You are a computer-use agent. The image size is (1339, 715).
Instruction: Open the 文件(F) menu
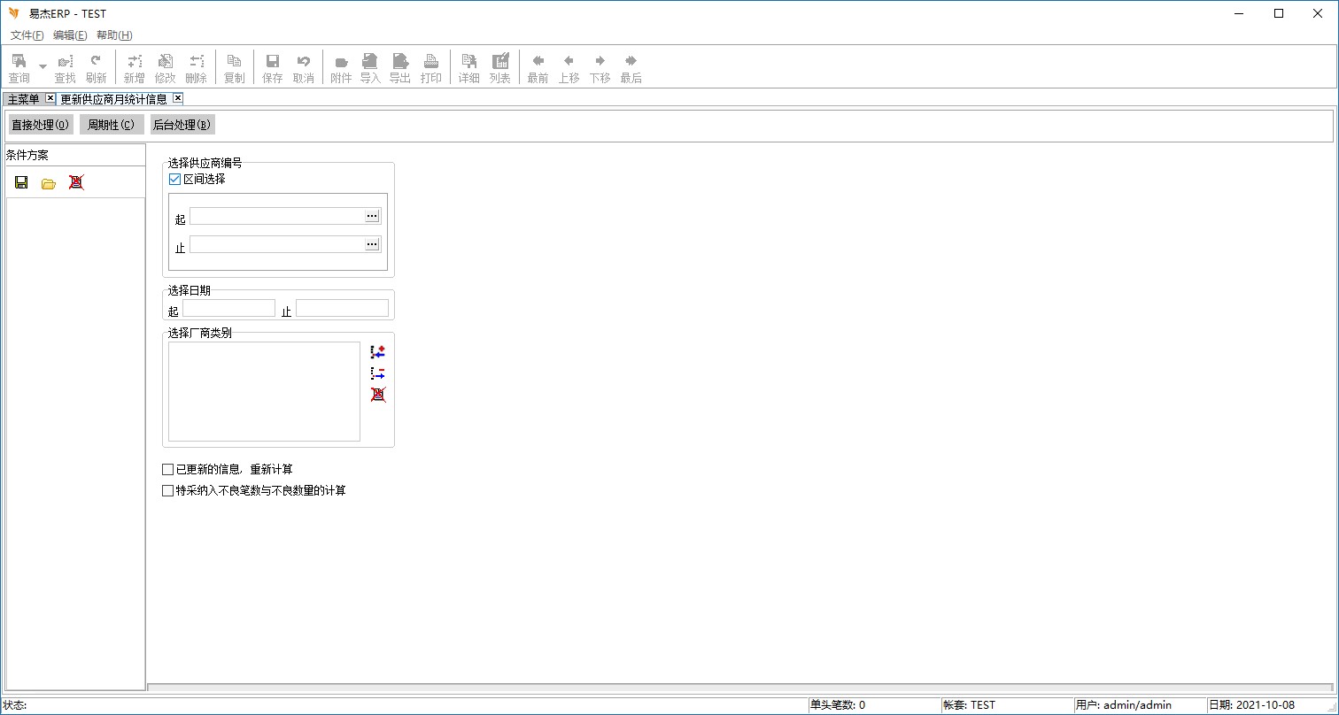coord(27,35)
